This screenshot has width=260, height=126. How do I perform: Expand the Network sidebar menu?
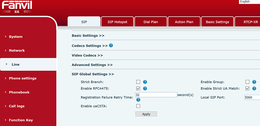point(17,51)
